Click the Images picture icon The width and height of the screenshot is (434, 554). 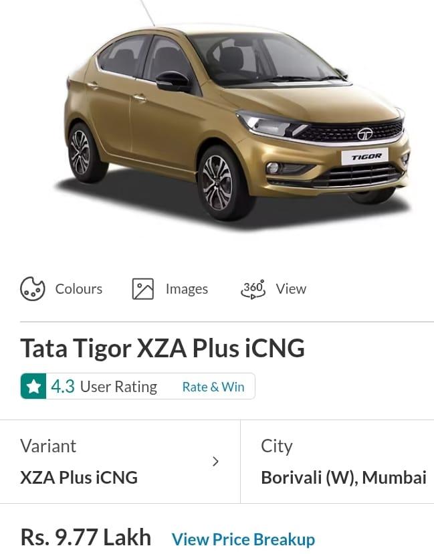coord(142,288)
